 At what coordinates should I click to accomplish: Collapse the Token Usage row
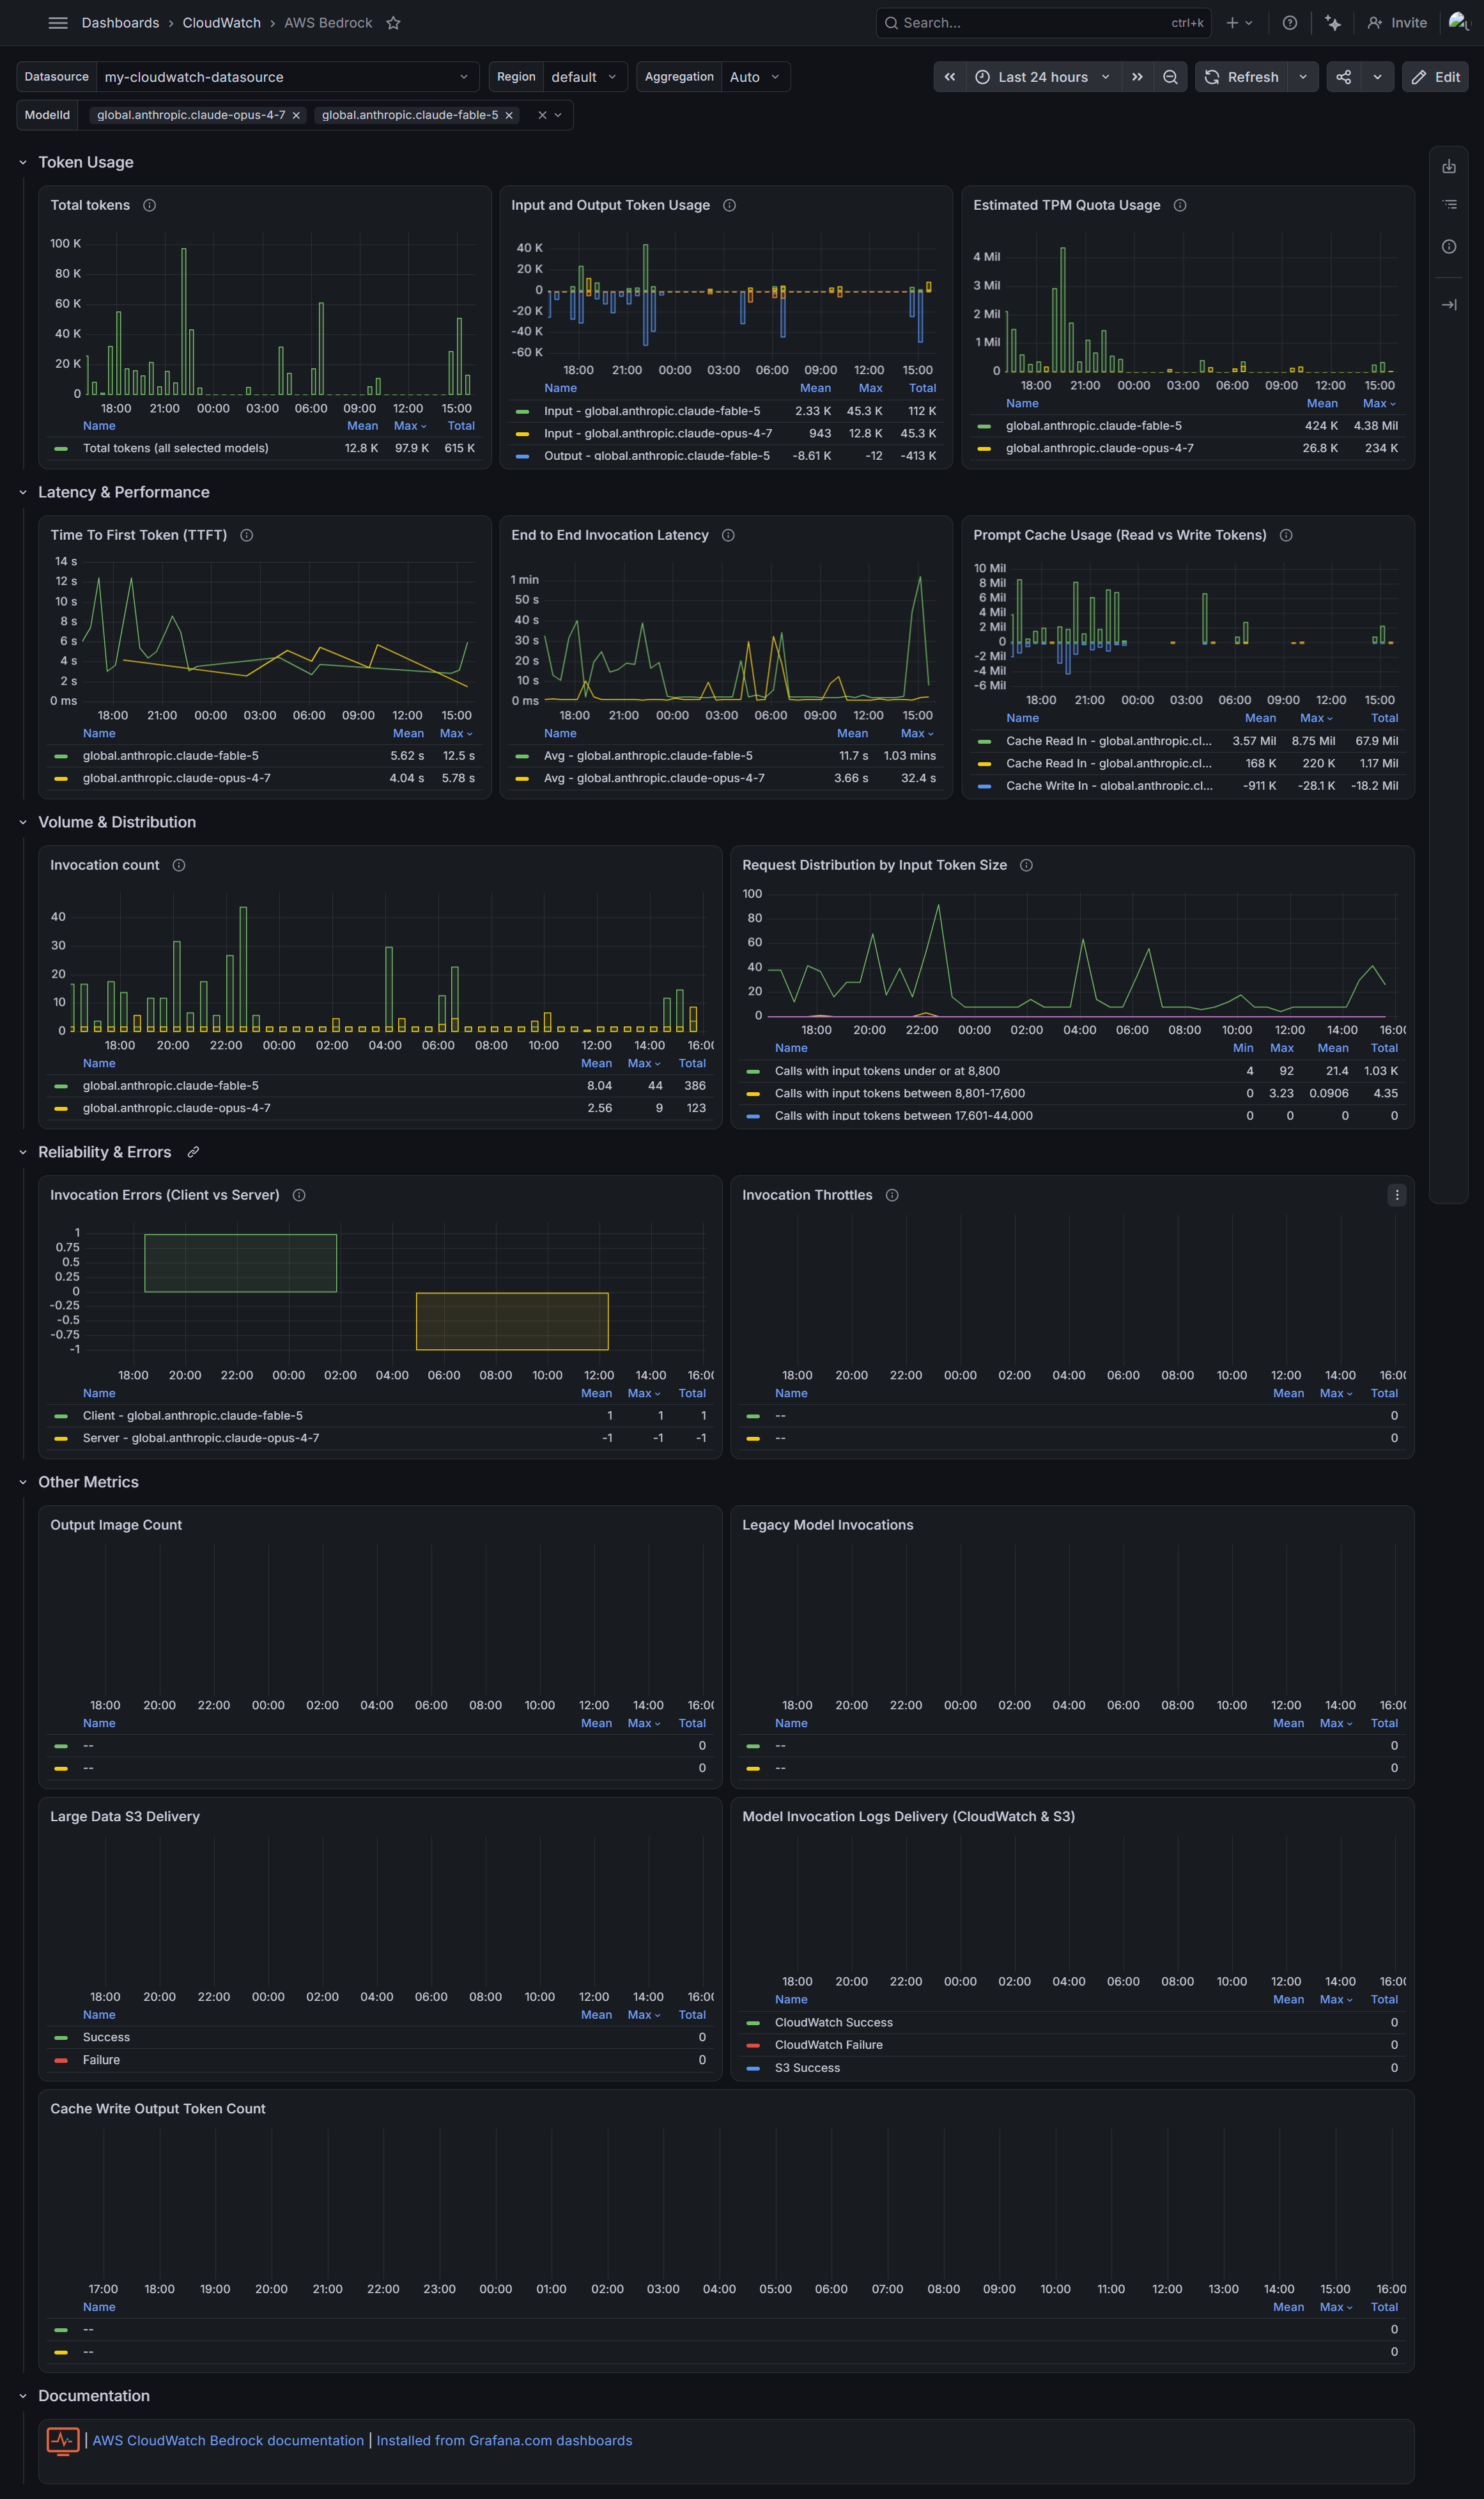(23, 162)
